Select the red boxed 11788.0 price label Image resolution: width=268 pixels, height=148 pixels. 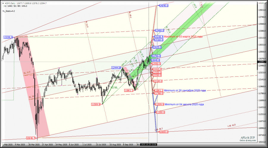point(159,93)
